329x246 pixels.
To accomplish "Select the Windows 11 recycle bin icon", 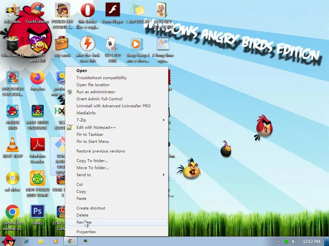I will tap(13, 44).
